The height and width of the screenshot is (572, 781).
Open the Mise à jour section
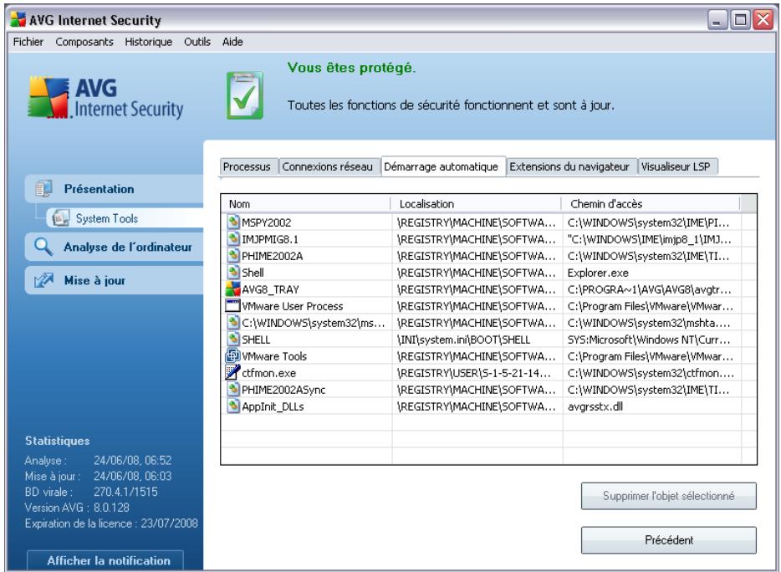click(x=115, y=280)
